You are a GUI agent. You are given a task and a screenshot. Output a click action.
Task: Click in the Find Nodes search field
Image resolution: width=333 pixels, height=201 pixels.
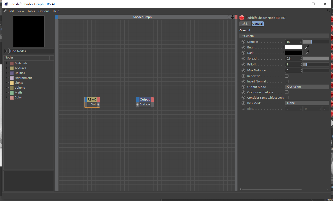[31, 51]
